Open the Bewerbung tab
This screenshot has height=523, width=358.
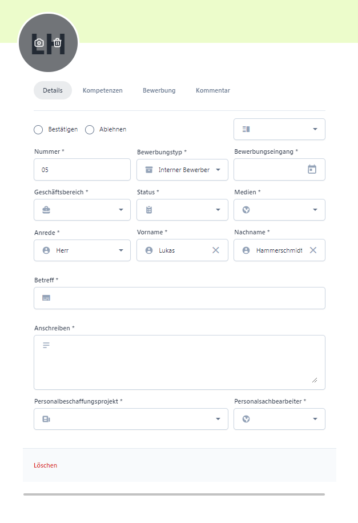click(x=159, y=90)
